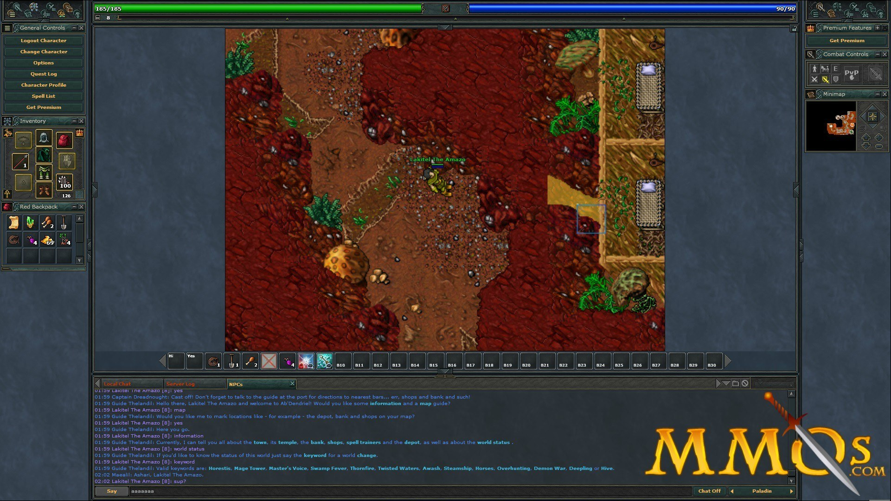Image resolution: width=891 pixels, height=501 pixels.
Task: Click the red backpack equipment slot
Action: click(64, 140)
